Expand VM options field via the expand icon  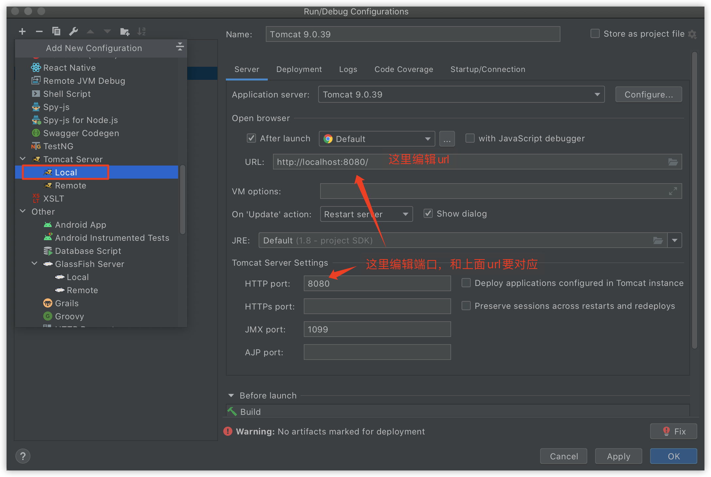673,191
